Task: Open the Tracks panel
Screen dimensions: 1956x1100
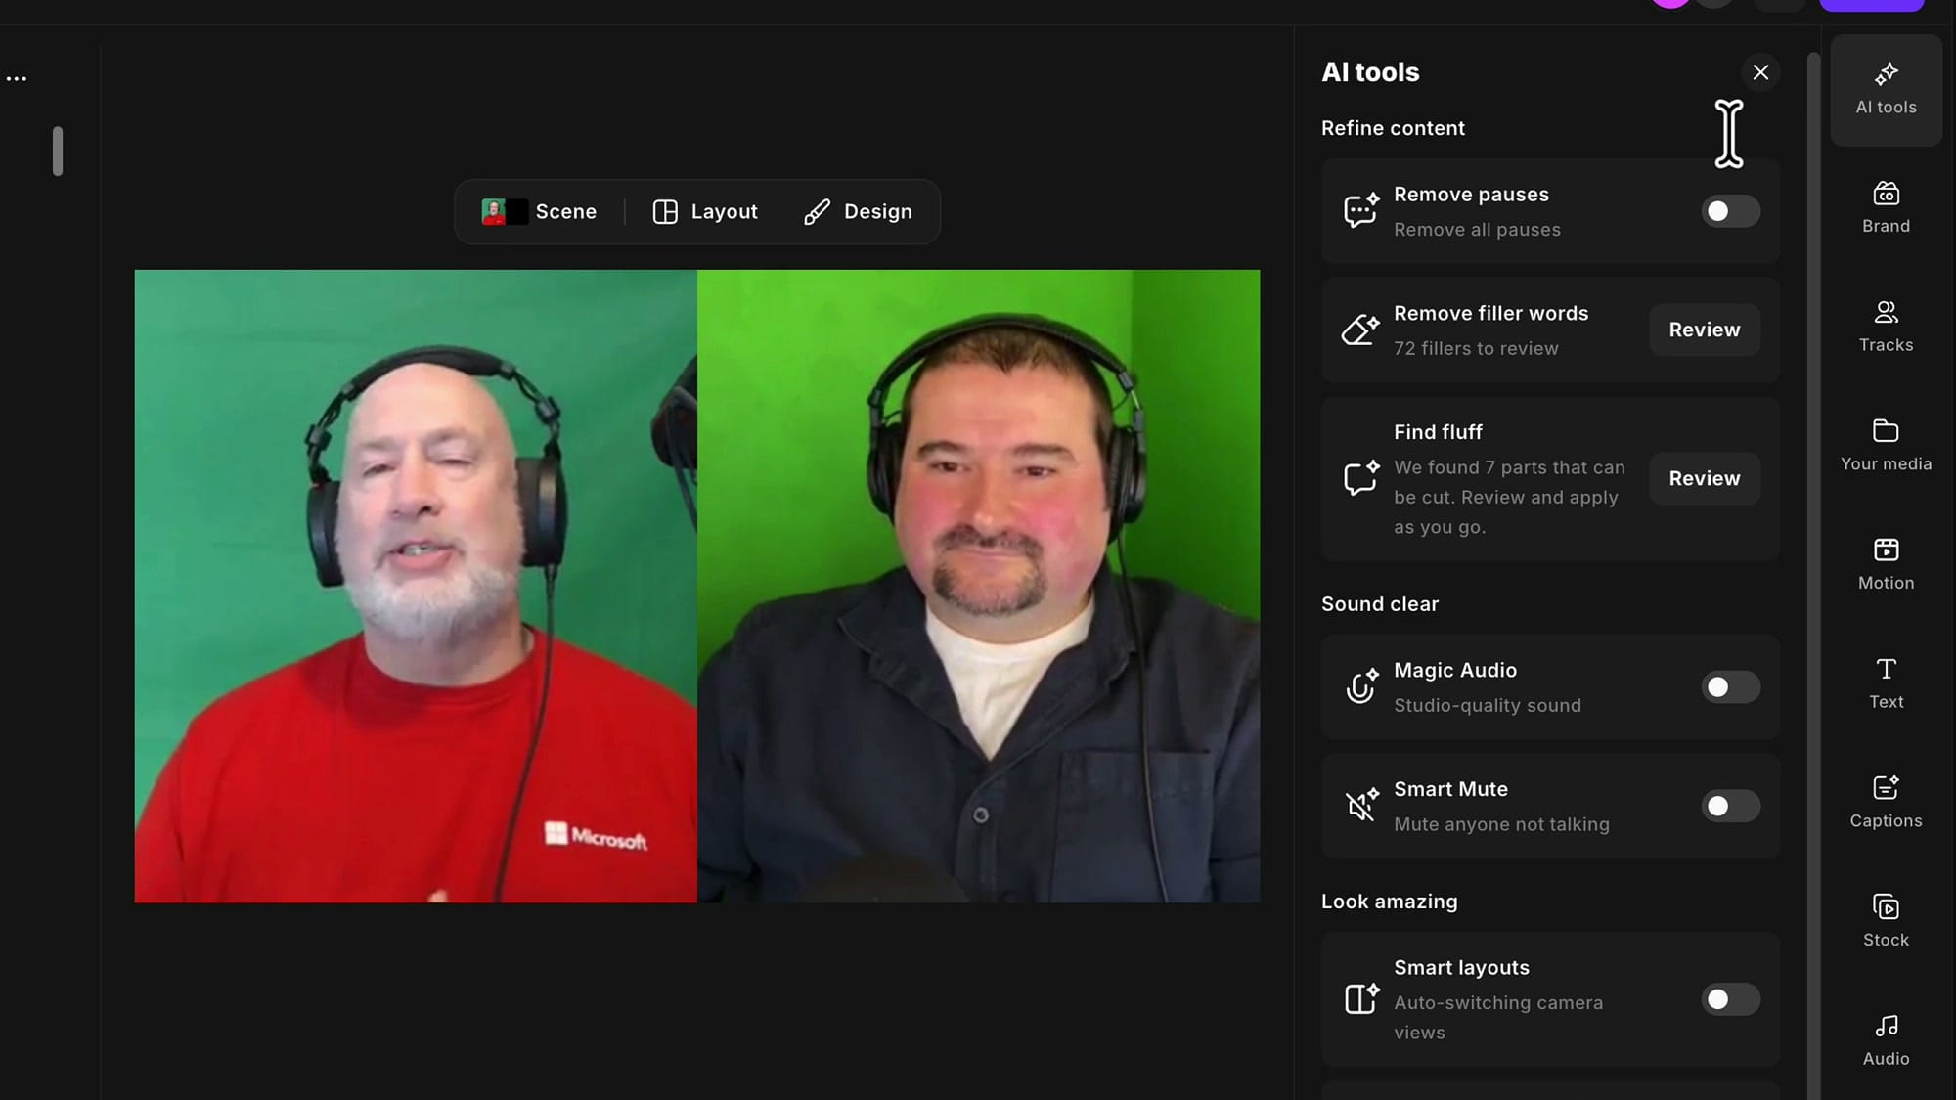Action: [x=1886, y=328]
